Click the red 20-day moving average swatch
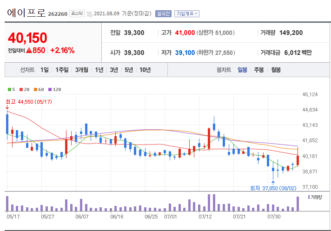The image size is (331, 231). pyautogui.click(x=21, y=89)
